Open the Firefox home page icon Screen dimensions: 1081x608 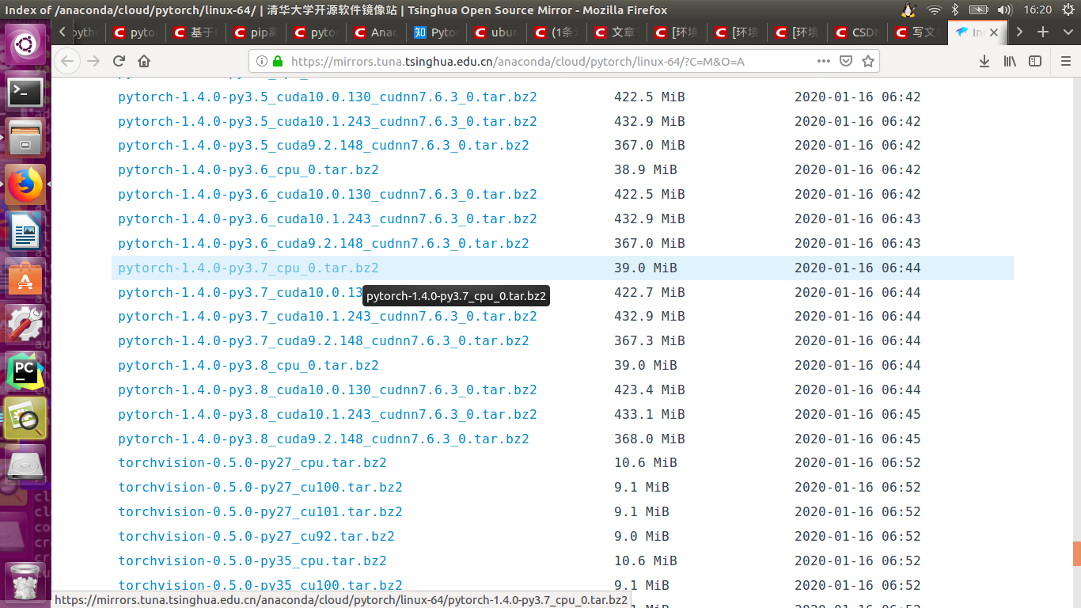(x=144, y=61)
